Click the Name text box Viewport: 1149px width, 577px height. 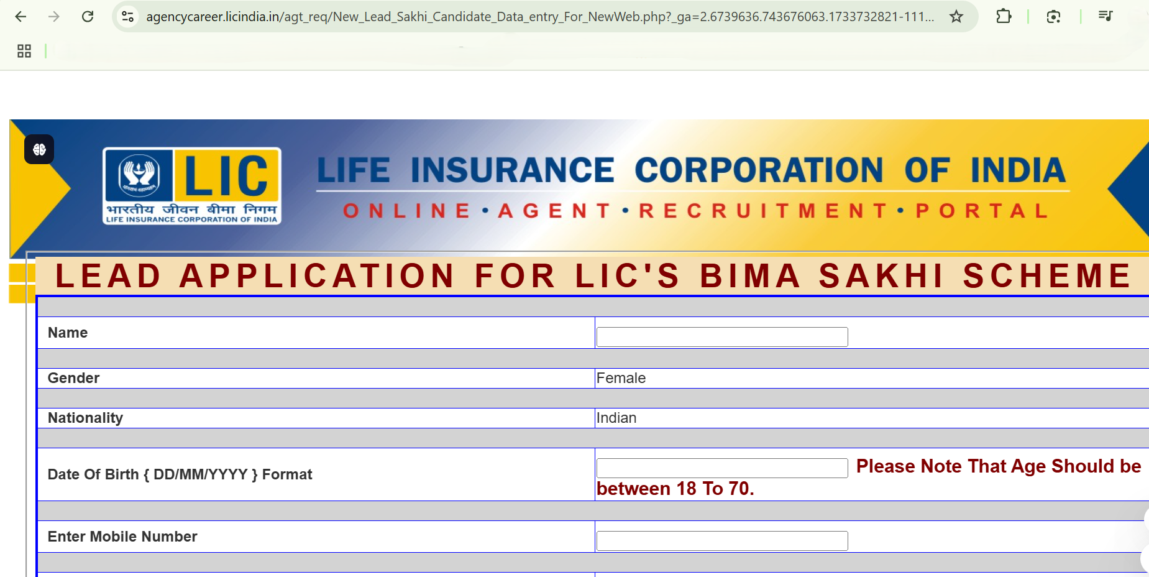pos(721,336)
